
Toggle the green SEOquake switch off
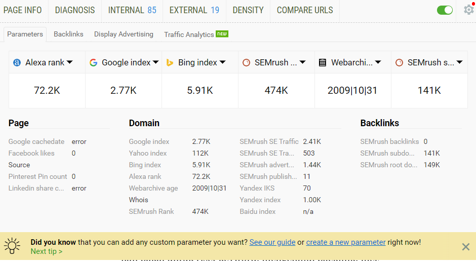(x=445, y=10)
